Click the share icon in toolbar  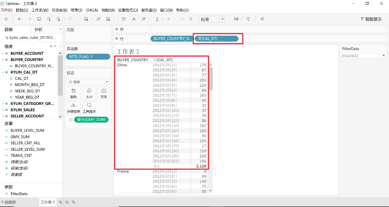262,19
